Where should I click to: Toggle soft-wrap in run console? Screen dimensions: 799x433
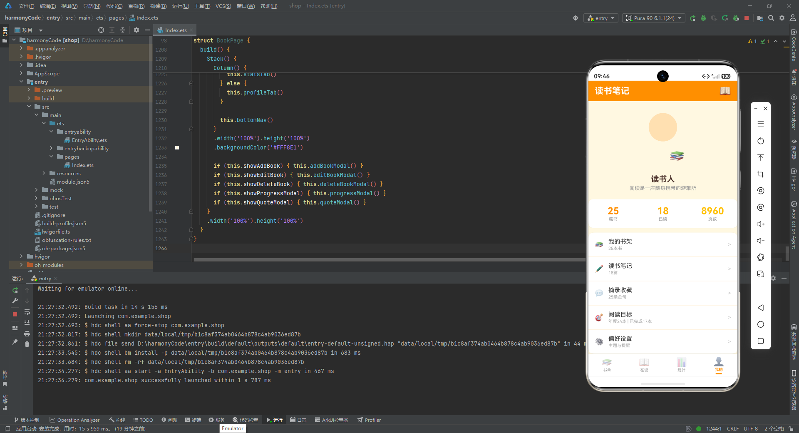pyautogui.click(x=27, y=312)
